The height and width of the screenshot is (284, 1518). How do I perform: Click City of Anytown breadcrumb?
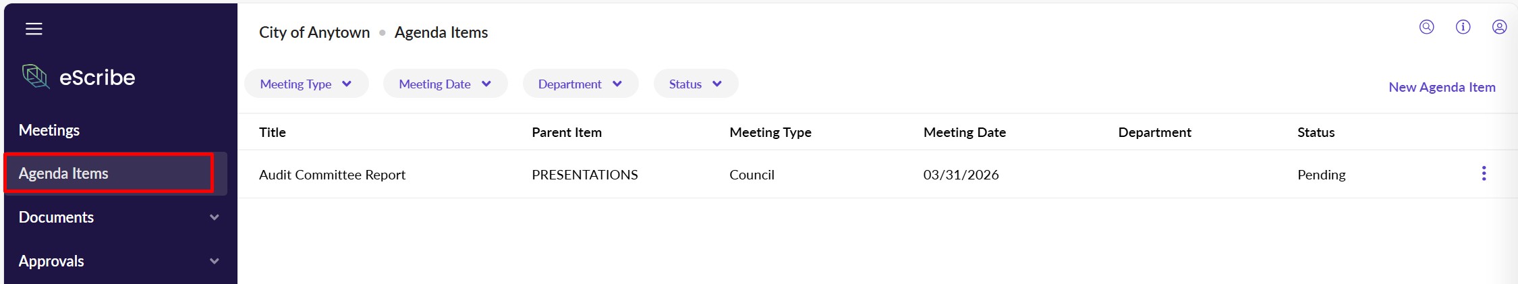coord(314,32)
